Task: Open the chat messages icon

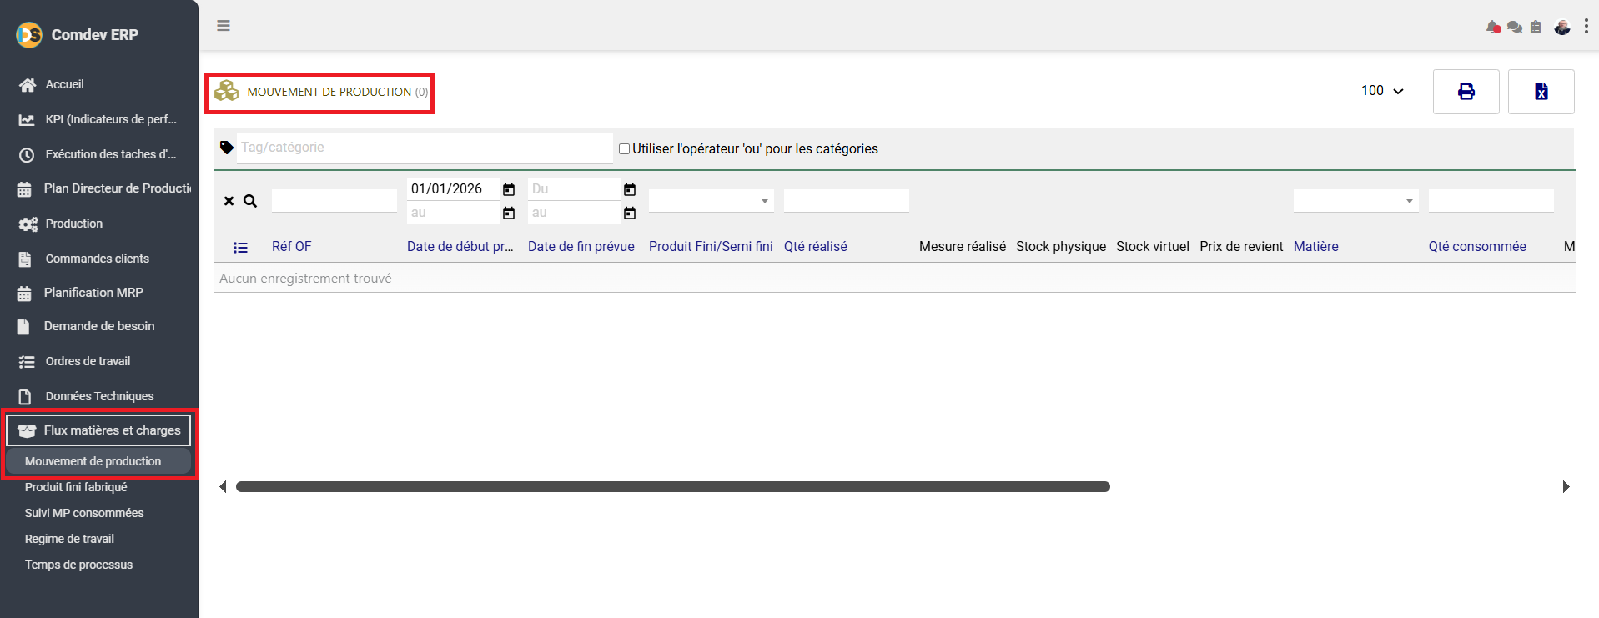Action: (x=1515, y=28)
